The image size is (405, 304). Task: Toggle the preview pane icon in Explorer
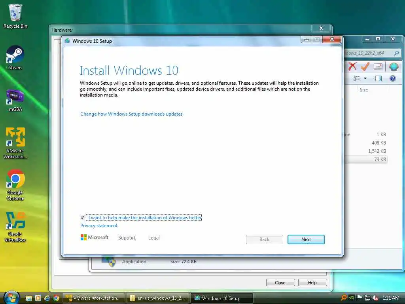(379, 78)
